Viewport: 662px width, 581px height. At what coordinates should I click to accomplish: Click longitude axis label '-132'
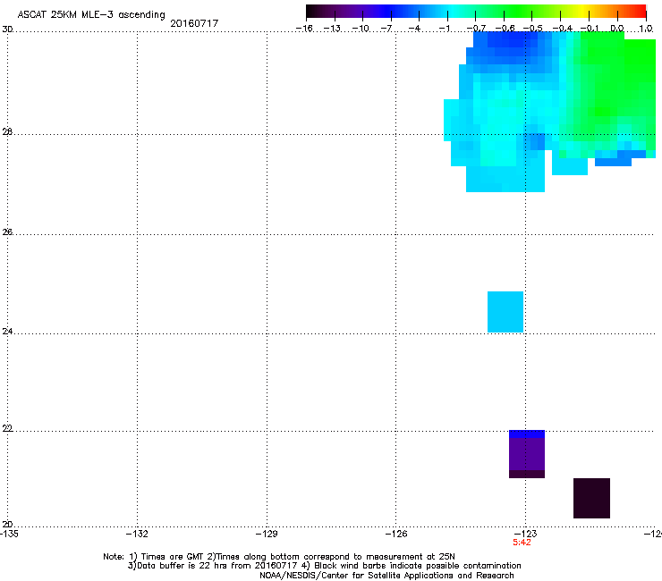coord(137,534)
